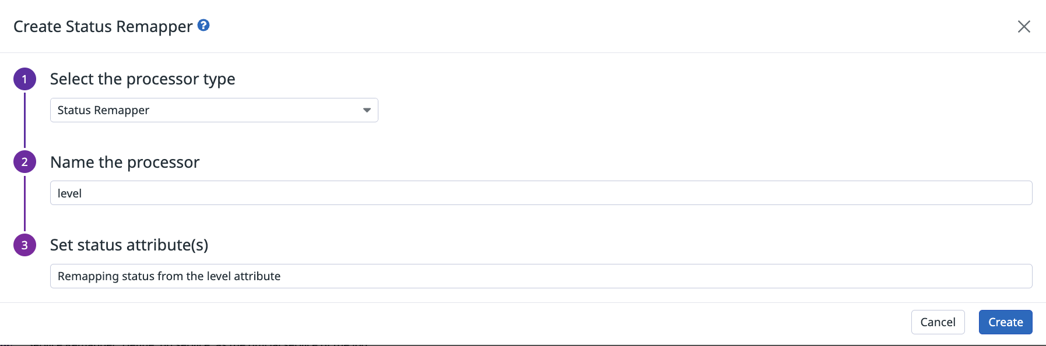The width and height of the screenshot is (1046, 346).
Task: Open the processor type dropdown arrow
Action: (x=367, y=110)
